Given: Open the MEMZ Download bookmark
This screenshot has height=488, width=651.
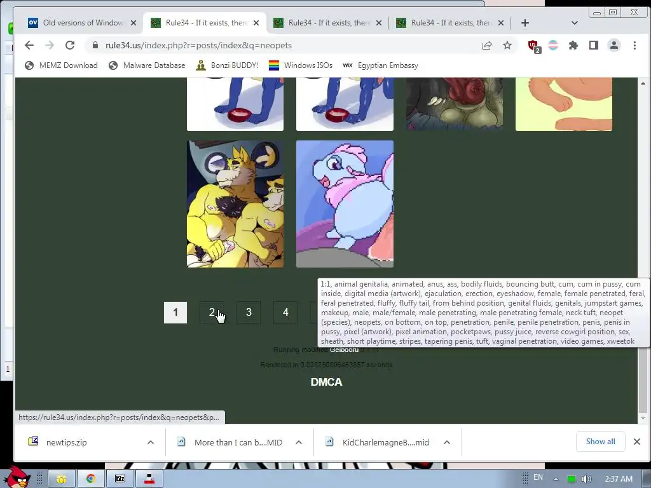Looking at the screenshot, I should pos(62,65).
